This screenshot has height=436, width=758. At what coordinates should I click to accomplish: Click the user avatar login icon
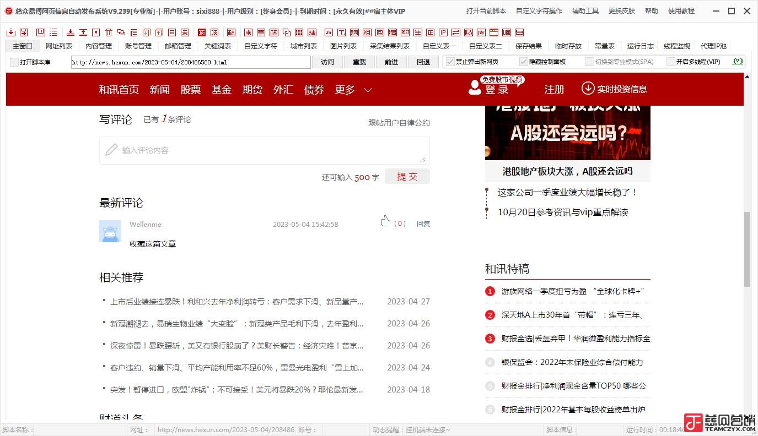coord(475,88)
